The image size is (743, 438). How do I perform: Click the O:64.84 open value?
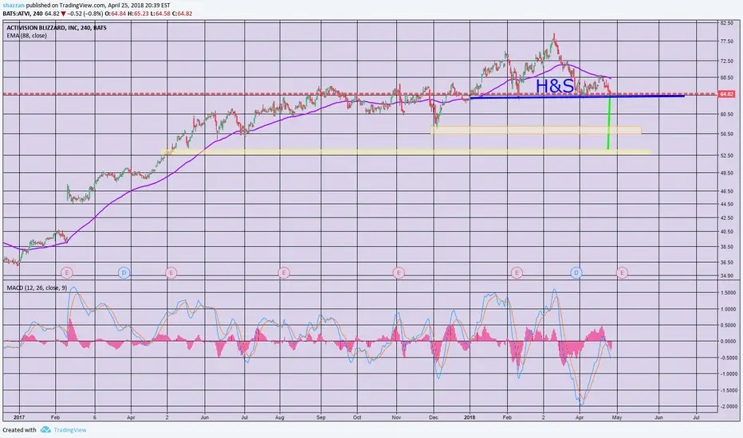(x=116, y=14)
